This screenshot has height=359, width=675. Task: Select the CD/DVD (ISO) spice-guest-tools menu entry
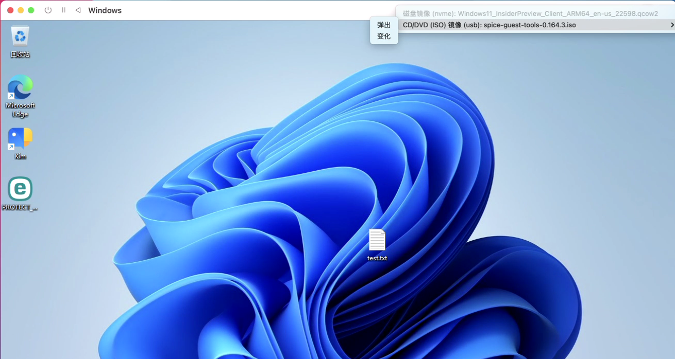point(536,25)
